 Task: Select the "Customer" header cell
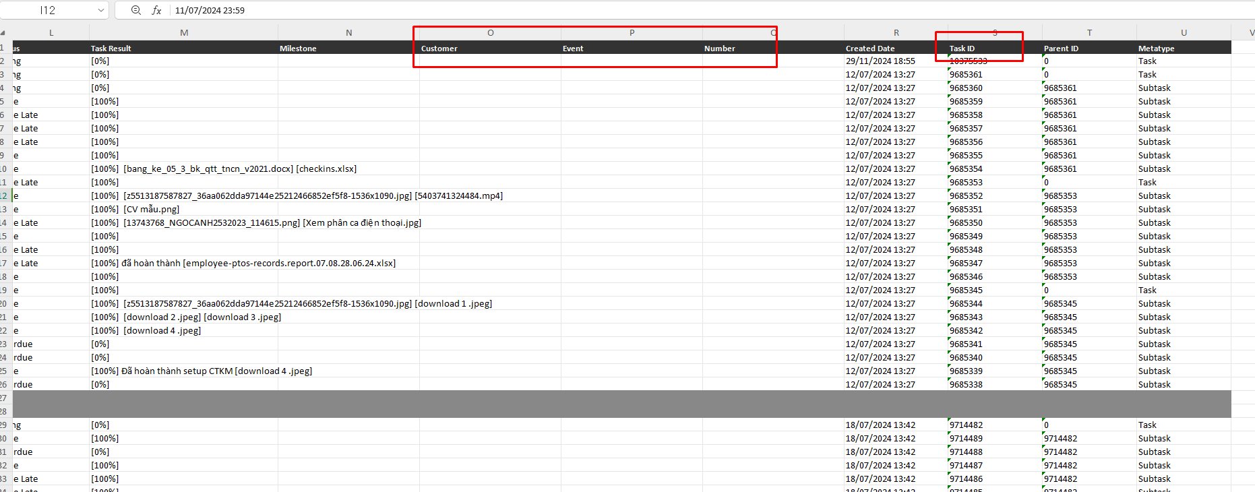pos(491,48)
